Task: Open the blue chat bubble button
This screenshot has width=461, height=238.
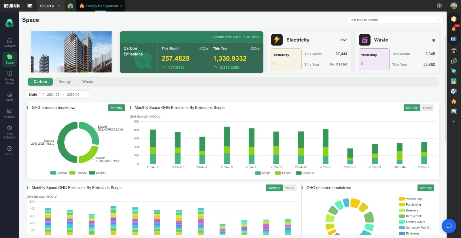Action: 449,226
